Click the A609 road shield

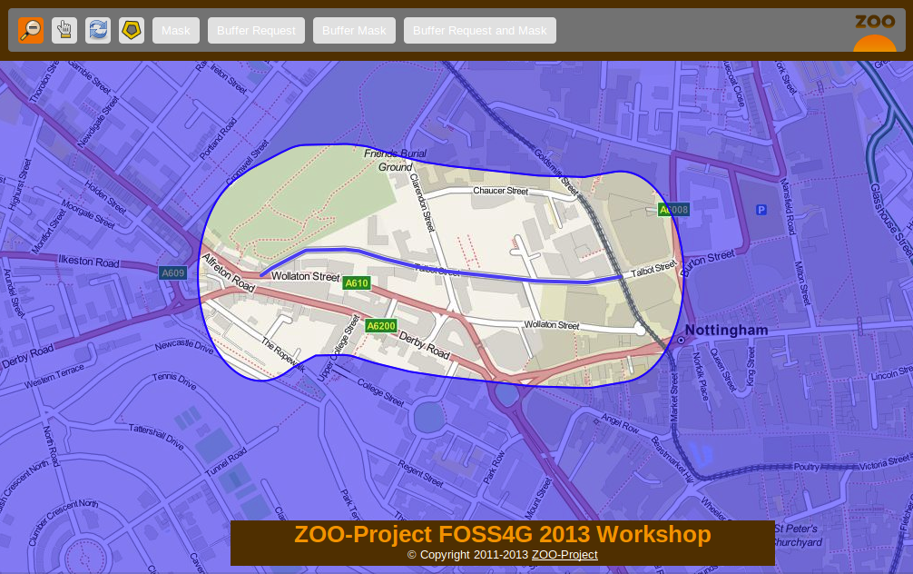pyautogui.click(x=172, y=272)
